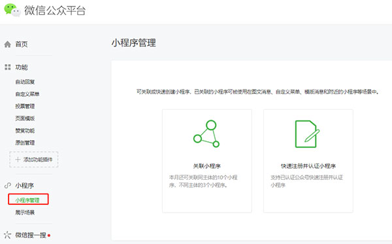Viewport: 392px width, 244px height.
Task: Go to 投票管理
Action: pyautogui.click(x=25, y=106)
